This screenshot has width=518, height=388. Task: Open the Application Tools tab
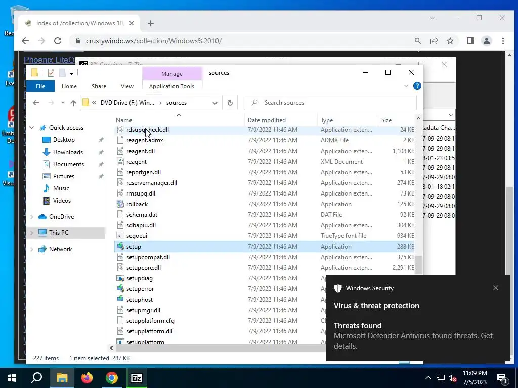click(172, 86)
